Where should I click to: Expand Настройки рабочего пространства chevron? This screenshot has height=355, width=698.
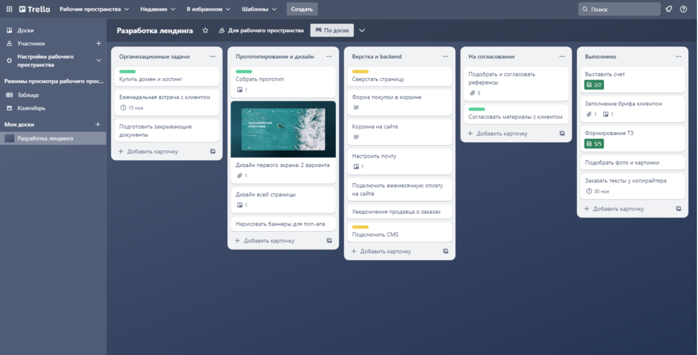pos(99,60)
